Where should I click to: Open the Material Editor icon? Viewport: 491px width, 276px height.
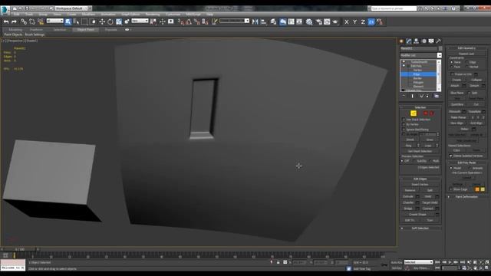309,21
